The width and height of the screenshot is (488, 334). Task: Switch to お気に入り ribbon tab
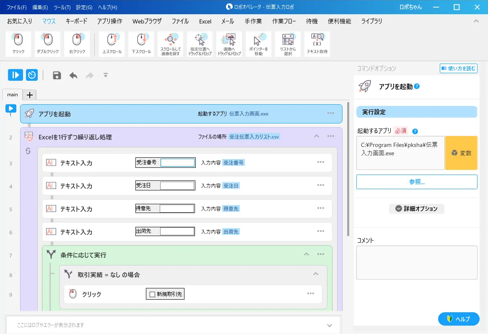click(x=20, y=21)
